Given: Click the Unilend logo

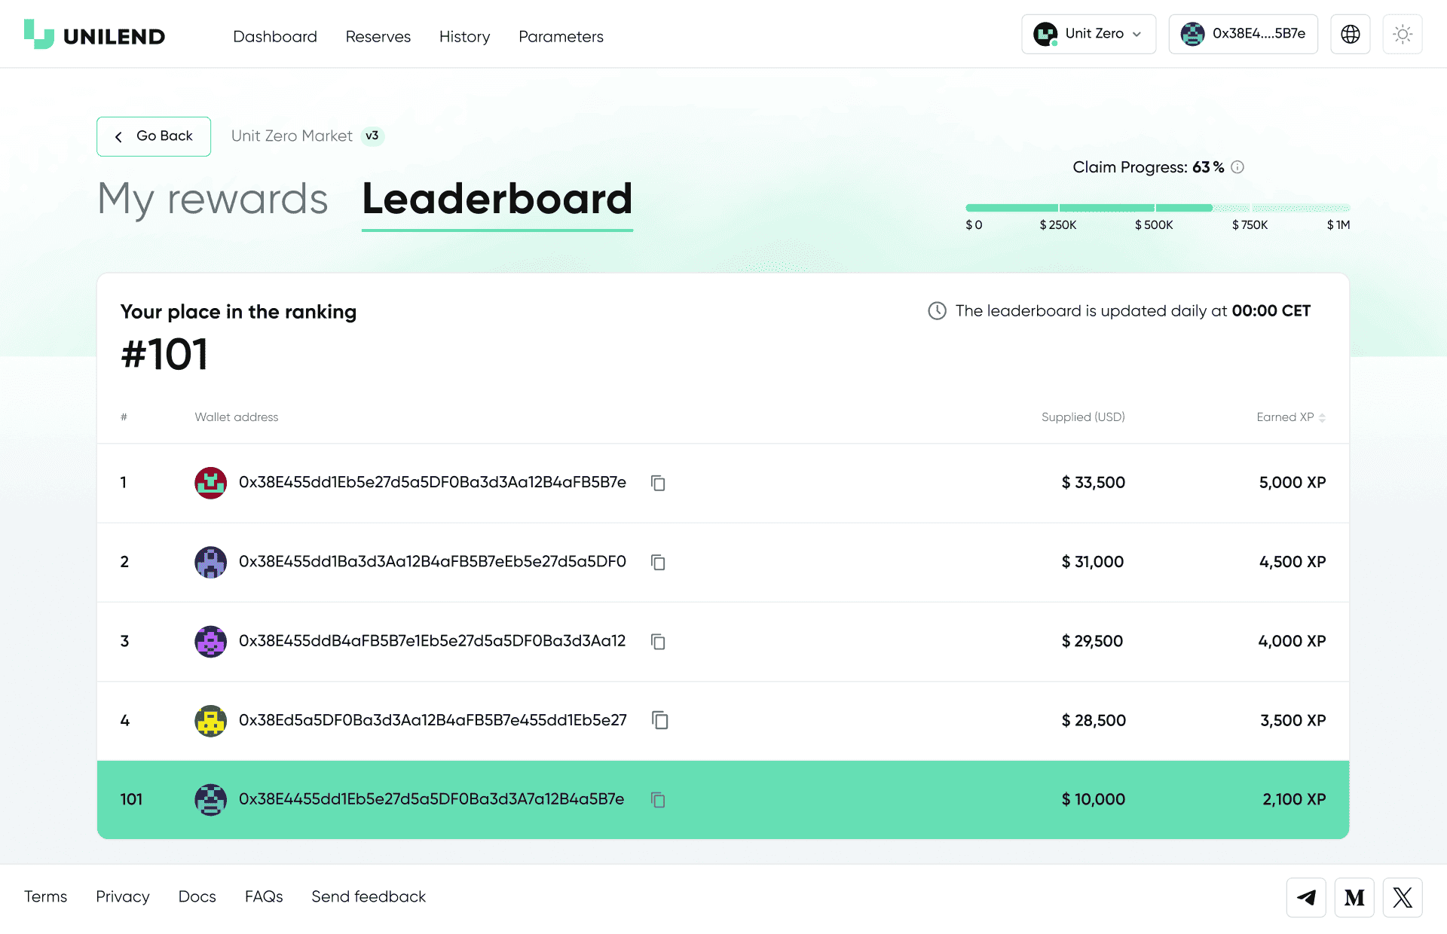Looking at the screenshot, I should coord(94,35).
